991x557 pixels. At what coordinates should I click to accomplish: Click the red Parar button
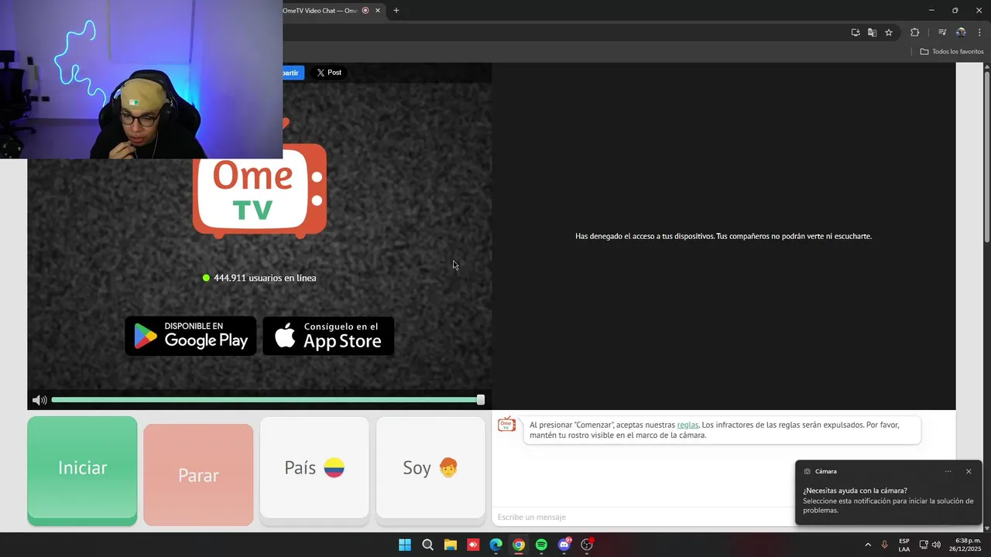pos(198,475)
